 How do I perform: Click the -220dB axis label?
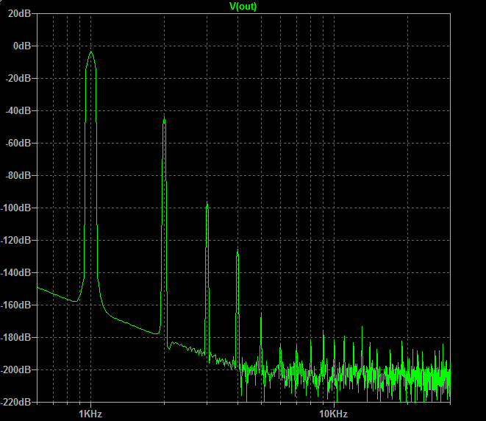click(16, 402)
